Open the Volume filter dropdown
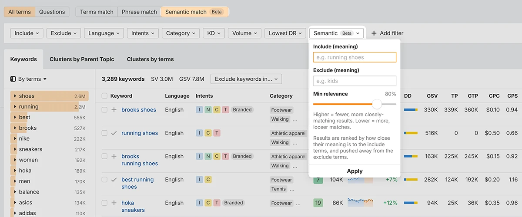Screen dimensions: 522x217 click(x=244, y=33)
